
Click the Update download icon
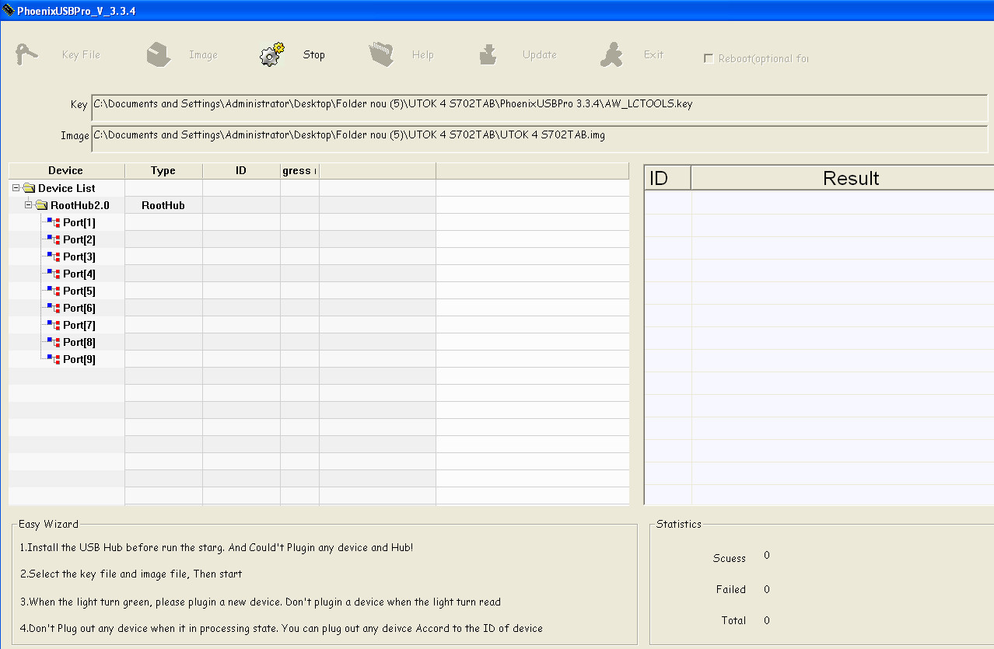(x=488, y=54)
